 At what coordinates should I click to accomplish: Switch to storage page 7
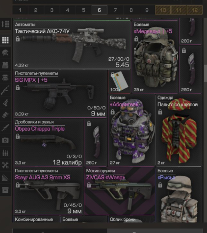tap(115, 10)
